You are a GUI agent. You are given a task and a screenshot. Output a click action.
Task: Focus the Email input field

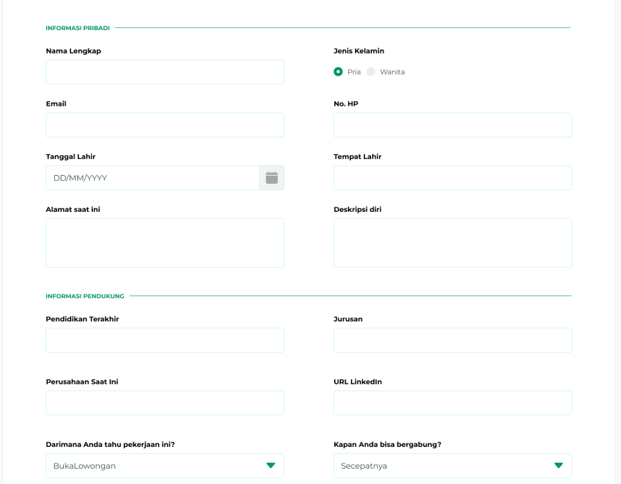[x=164, y=125]
